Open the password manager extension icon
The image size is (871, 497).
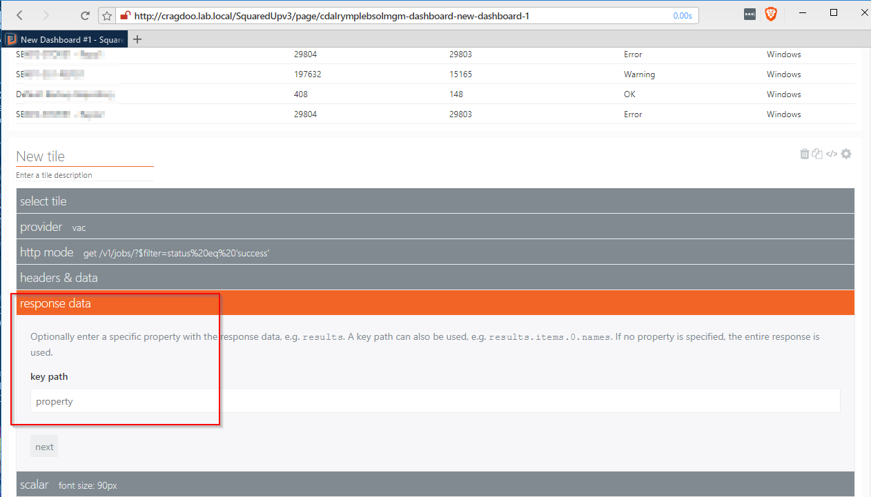(750, 14)
